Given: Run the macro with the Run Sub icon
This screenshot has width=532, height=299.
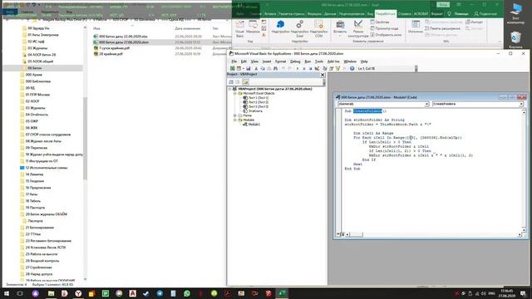Looking at the screenshot, I should (x=298, y=68).
